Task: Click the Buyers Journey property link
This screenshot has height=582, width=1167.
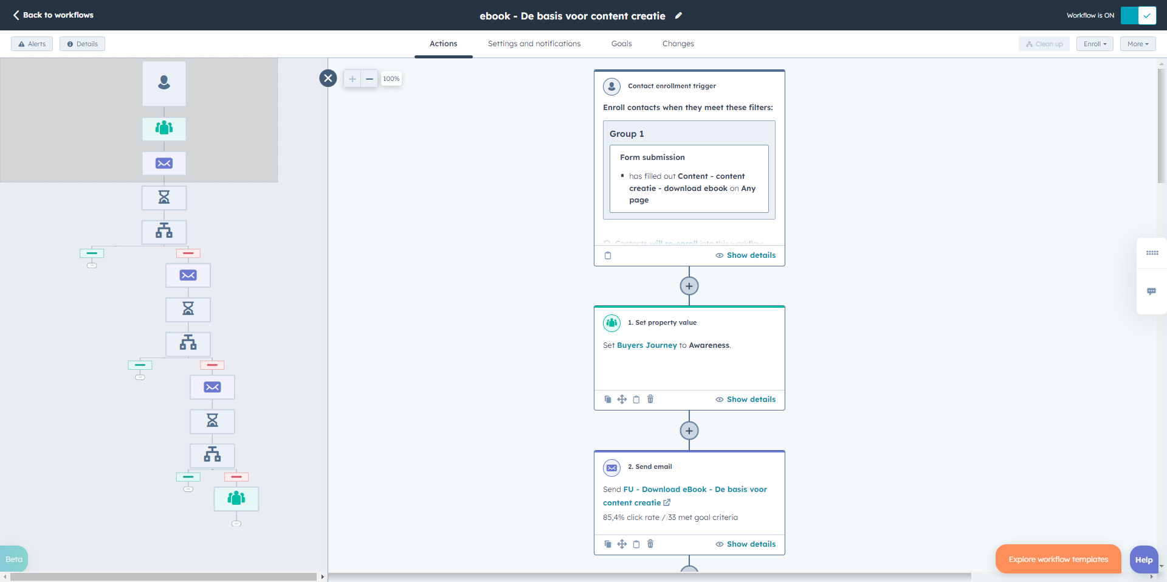Action: (x=647, y=345)
